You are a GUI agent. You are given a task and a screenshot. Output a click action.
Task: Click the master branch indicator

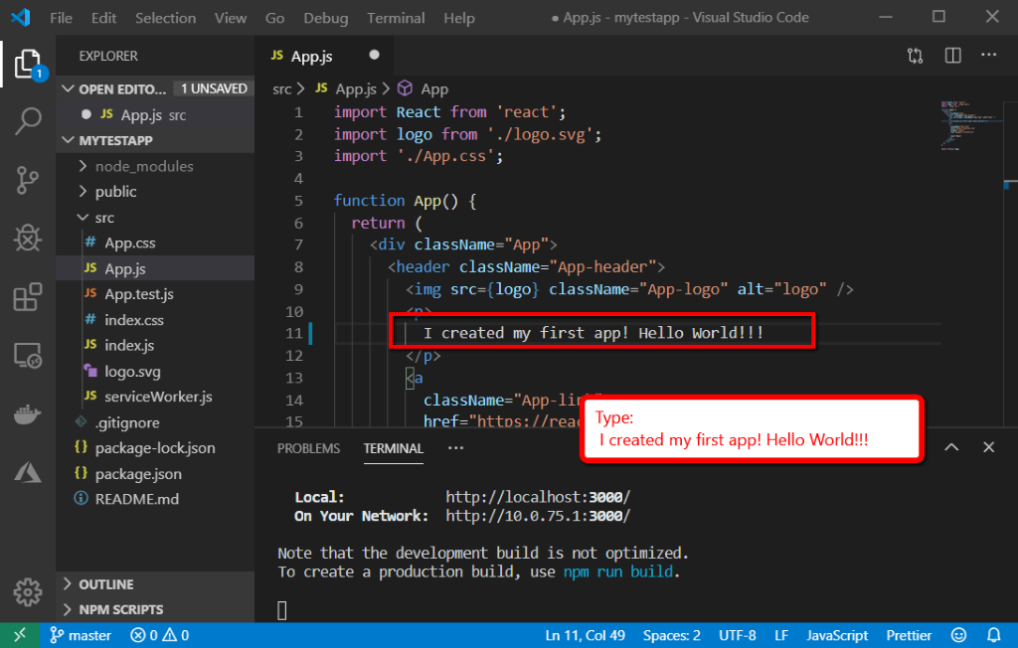pyautogui.click(x=80, y=635)
